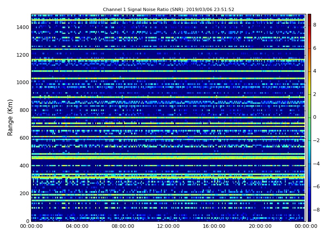Click the colorbar label 8
Image resolution: width=327 pixels, height=245 pixels.
[x=315, y=25]
